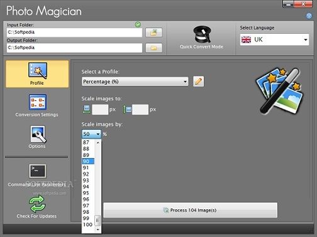
Task: Open the Profile section in sidebar
Action: click(x=37, y=74)
